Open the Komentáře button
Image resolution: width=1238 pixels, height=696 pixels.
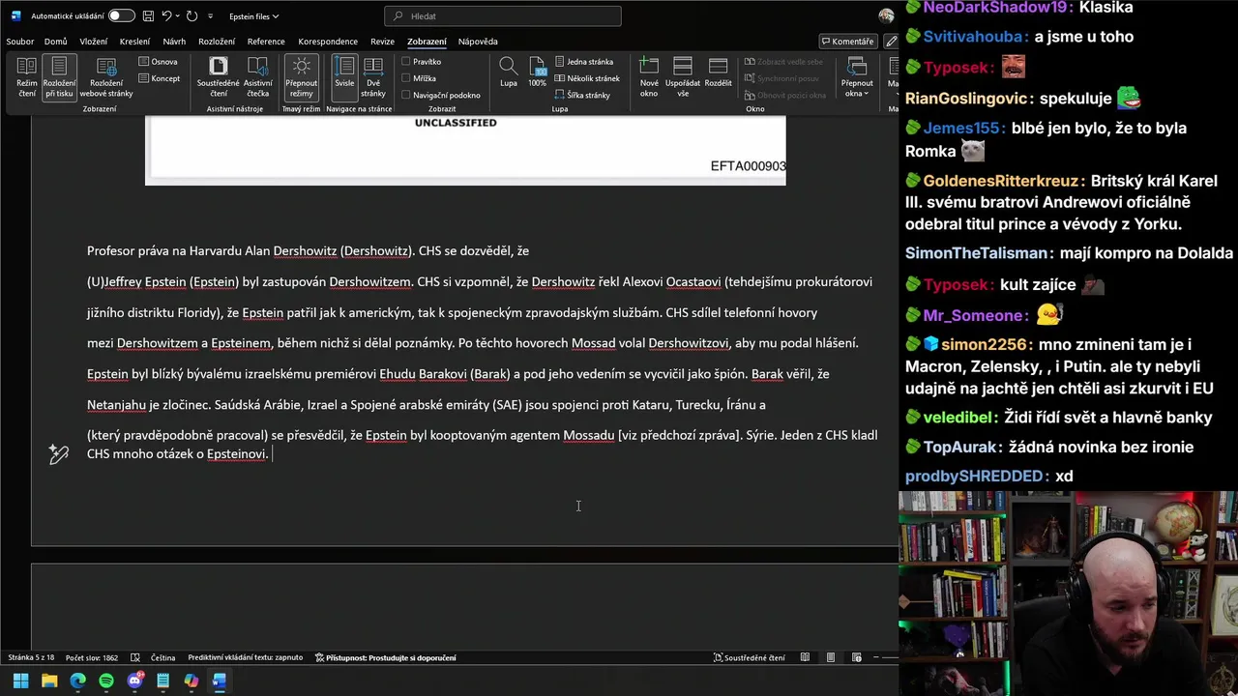[x=847, y=42]
